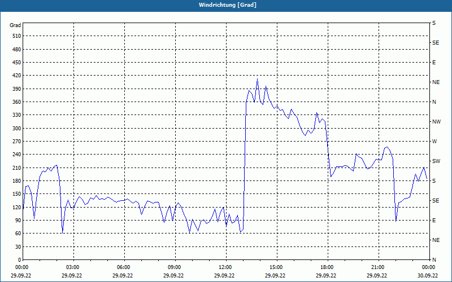Select the 450 y-axis tick label
Viewport: 452px width, 282px height.
[x=17, y=63]
